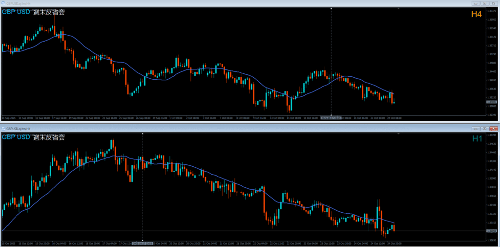
Task: Minimize the GBPUSD H1 chart window
Action: [x=476, y=128]
